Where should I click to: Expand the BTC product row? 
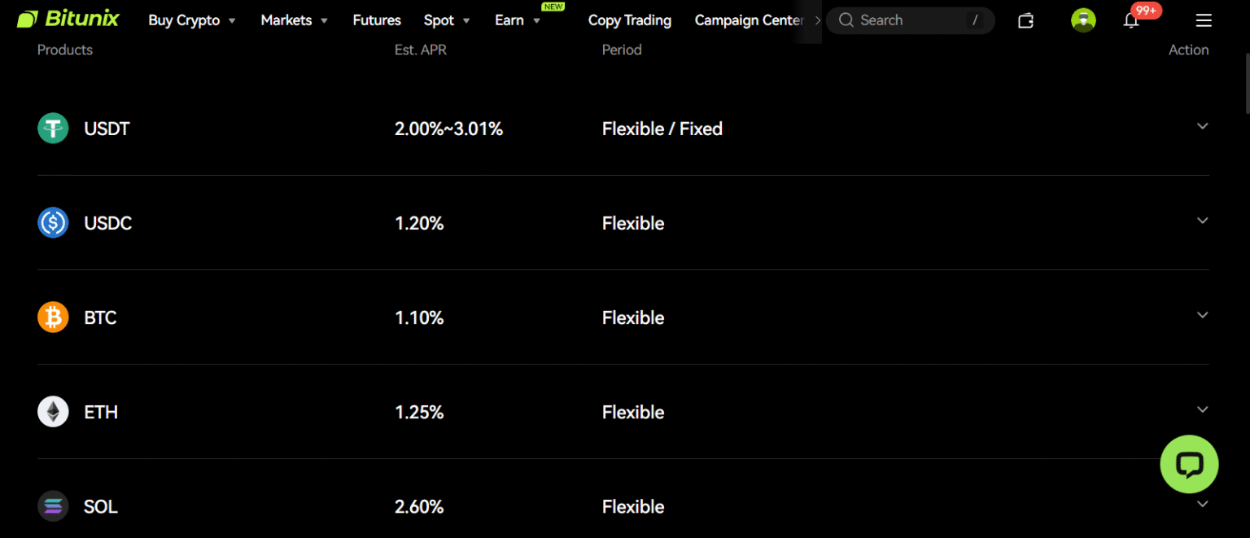coord(1202,315)
